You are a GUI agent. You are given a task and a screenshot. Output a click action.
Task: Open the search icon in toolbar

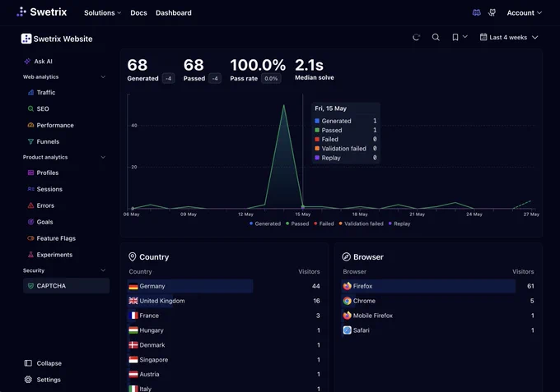436,37
